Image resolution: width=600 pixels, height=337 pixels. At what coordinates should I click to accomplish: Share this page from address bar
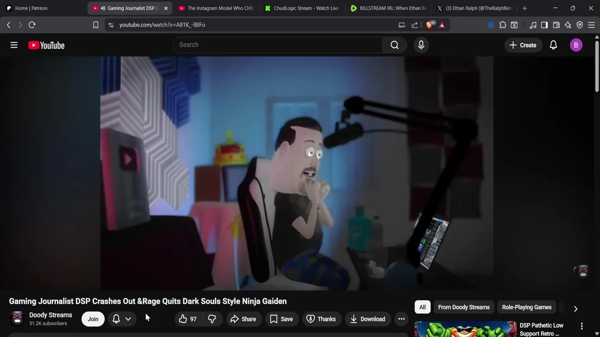[415, 25]
